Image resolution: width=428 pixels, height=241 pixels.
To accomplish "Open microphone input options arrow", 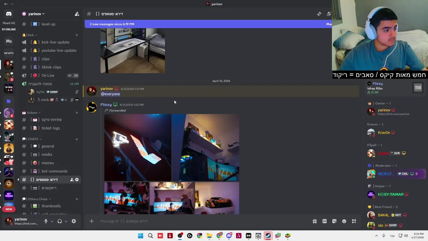I will 52,221.
